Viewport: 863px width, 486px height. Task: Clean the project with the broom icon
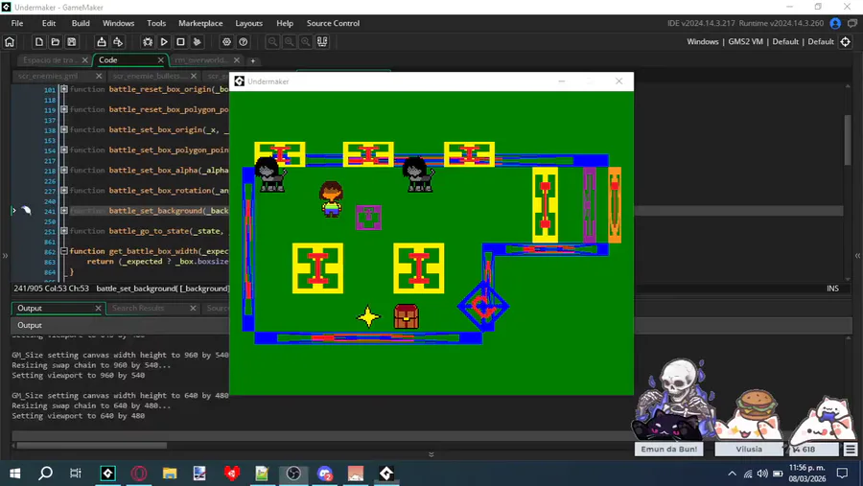pyautogui.click(x=197, y=42)
